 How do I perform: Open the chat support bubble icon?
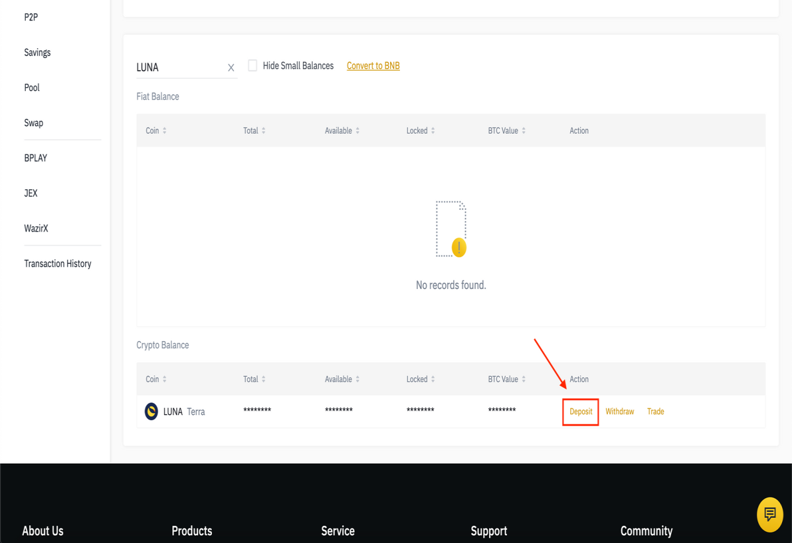770,514
